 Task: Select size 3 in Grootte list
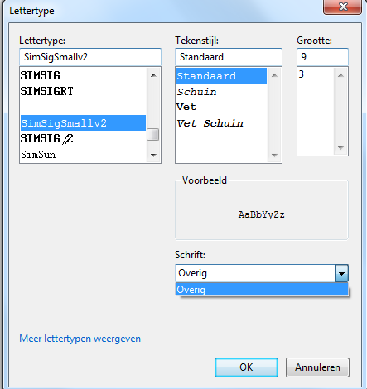tap(316, 74)
